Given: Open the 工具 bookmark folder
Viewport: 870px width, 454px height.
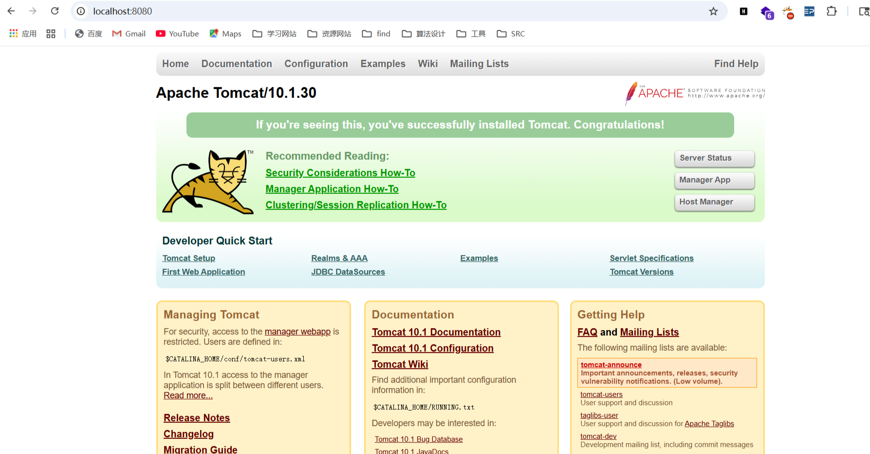Looking at the screenshot, I should [x=471, y=34].
